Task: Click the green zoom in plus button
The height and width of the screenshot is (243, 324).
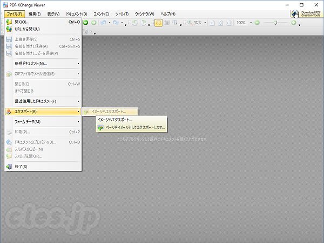Action: pos(294,23)
